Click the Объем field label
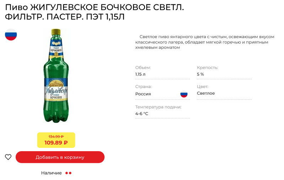Image resolution: width=284 pixels, height=180 pixels. click(143, 68)
